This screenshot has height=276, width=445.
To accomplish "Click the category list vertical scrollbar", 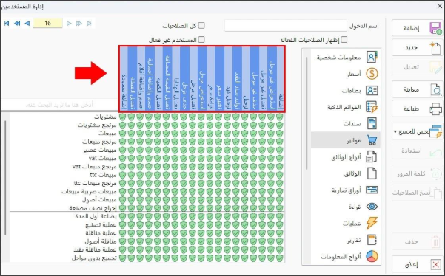I will coord(307,113).
